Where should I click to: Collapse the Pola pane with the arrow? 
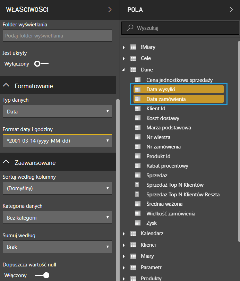click(x=231, y=10)
